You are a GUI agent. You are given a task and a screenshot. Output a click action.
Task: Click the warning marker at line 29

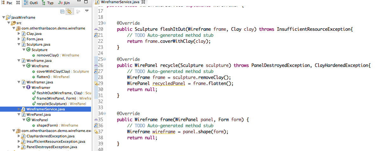pyautogui.click(x=96, y=84)
